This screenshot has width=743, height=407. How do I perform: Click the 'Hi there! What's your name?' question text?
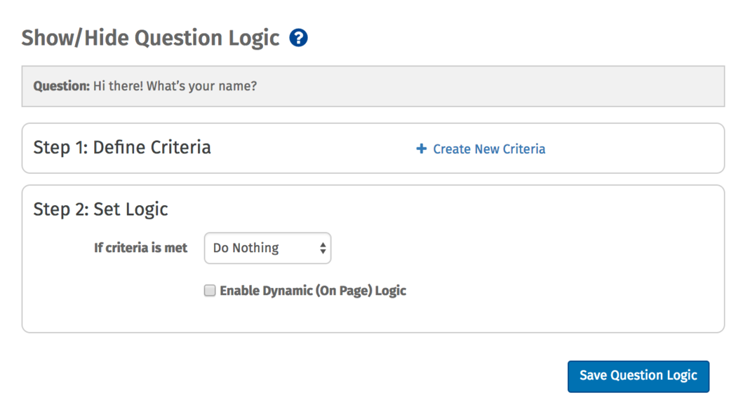(x=175, y=86)
